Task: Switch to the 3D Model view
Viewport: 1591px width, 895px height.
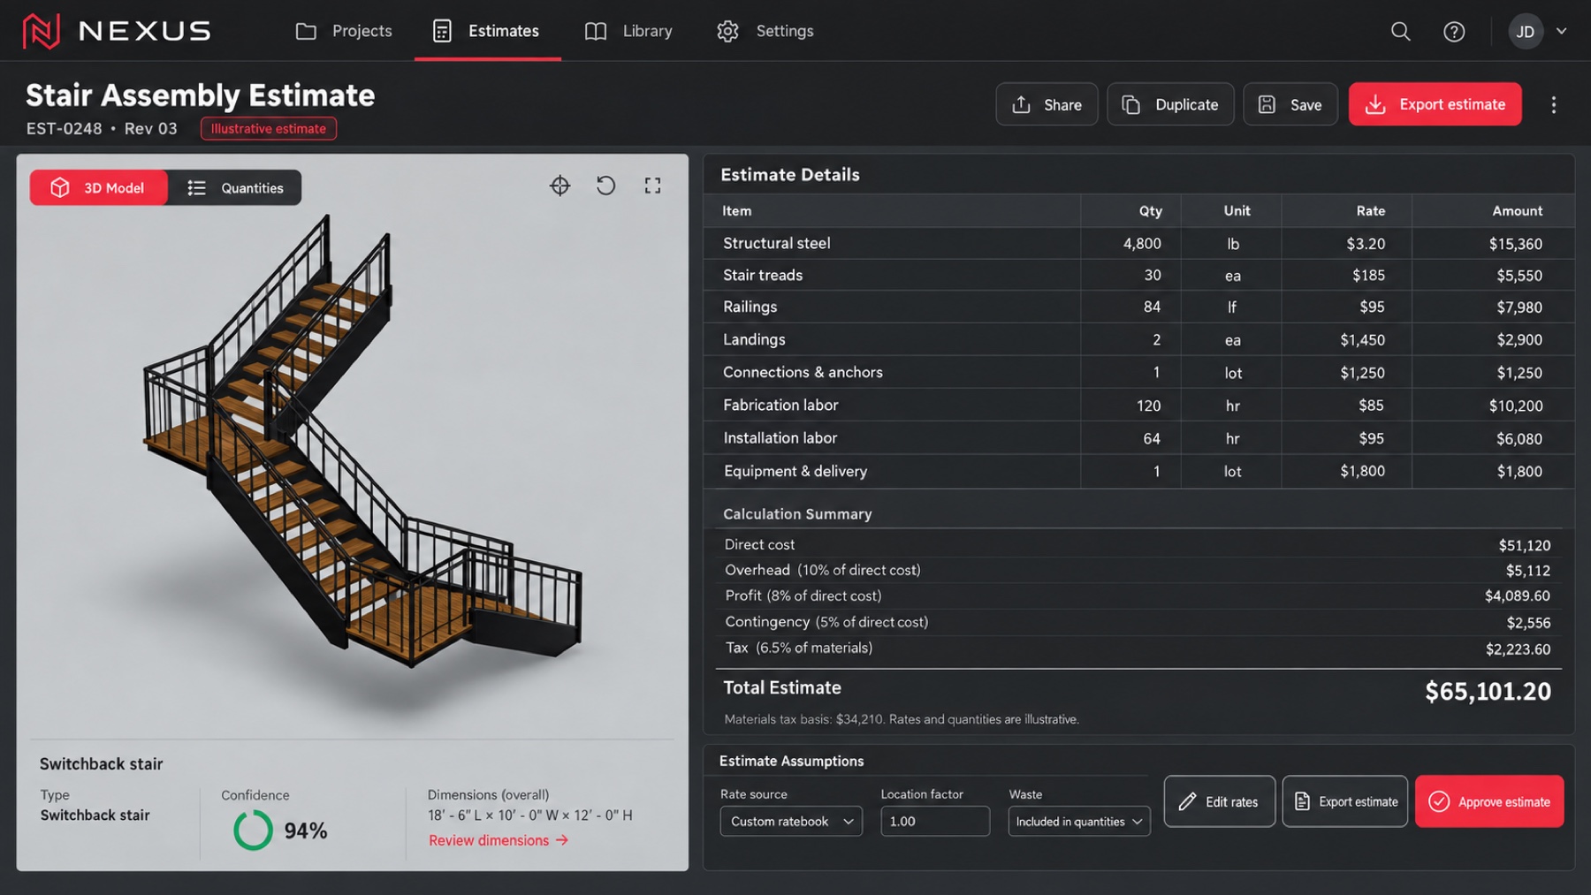Action: 98,188
